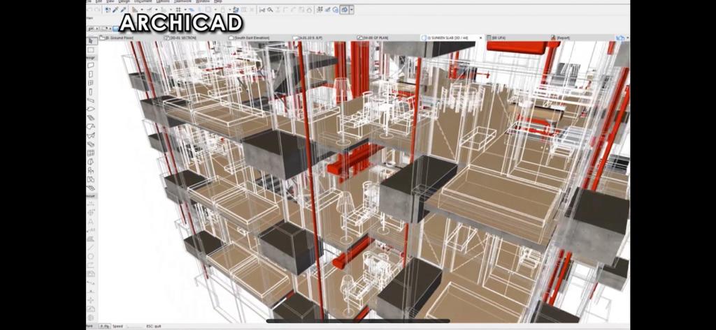
Task: Select the Label tool (A1 icon)
Action: pos(90,230)
